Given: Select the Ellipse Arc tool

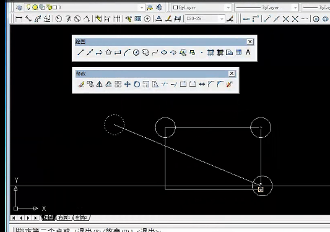Looking at the screenshot, I should (x=173, y=53).
